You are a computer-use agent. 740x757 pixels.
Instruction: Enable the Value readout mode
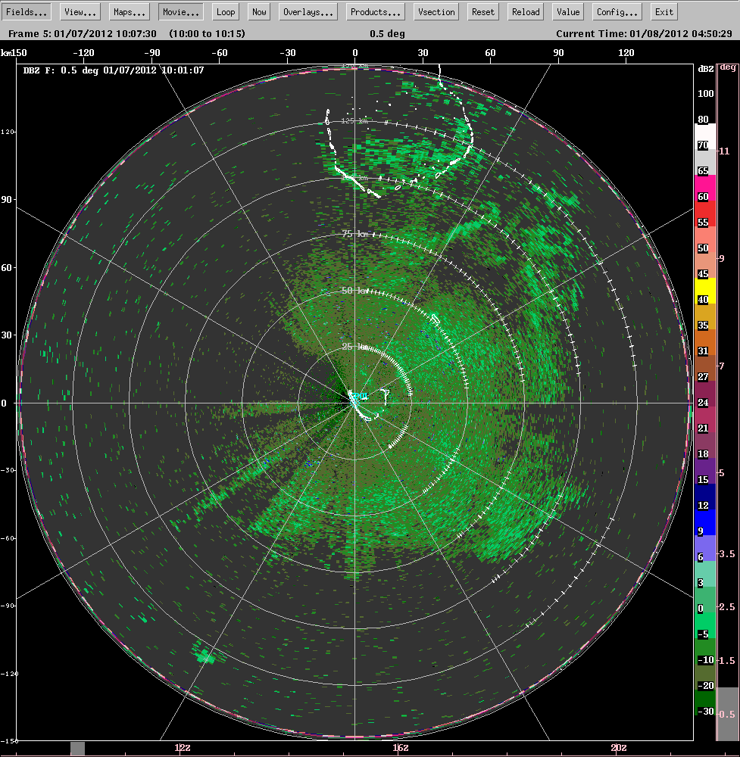(x=567, y=11)
